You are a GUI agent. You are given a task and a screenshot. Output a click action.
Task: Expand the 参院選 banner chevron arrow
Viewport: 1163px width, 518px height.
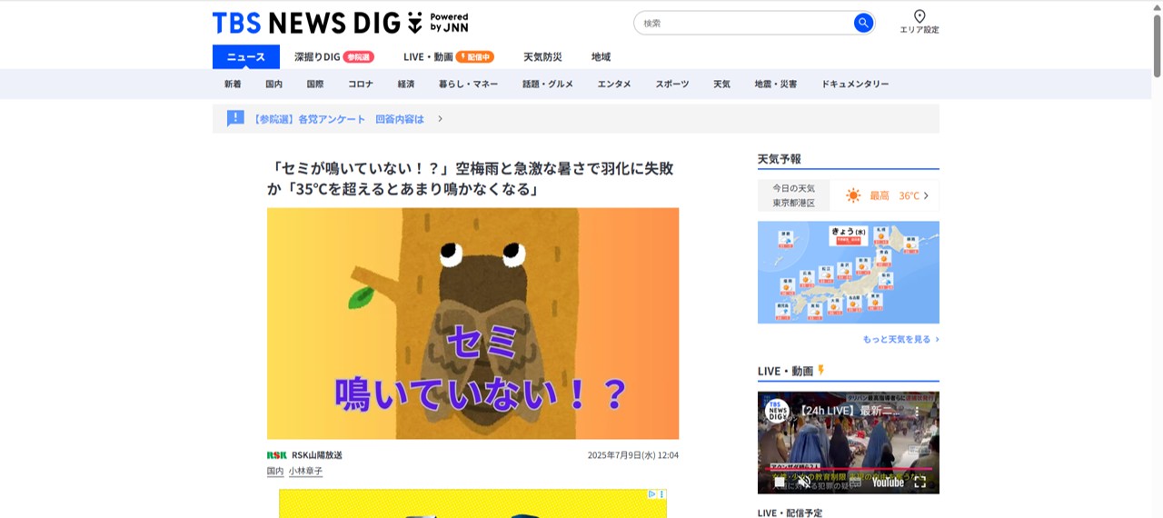click(x=441, y=119)
